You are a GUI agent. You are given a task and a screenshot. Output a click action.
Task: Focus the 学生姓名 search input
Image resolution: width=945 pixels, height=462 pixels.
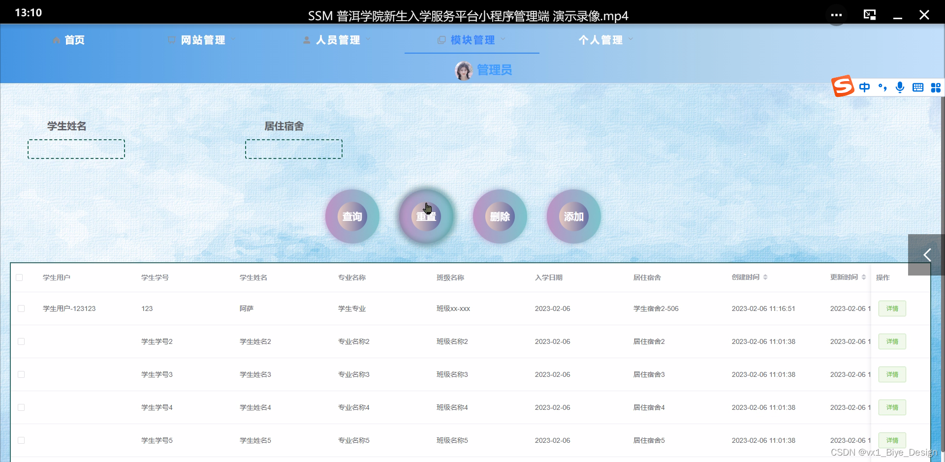76,149
